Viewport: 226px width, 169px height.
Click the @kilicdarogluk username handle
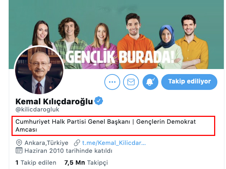click(x=37, y=109)
